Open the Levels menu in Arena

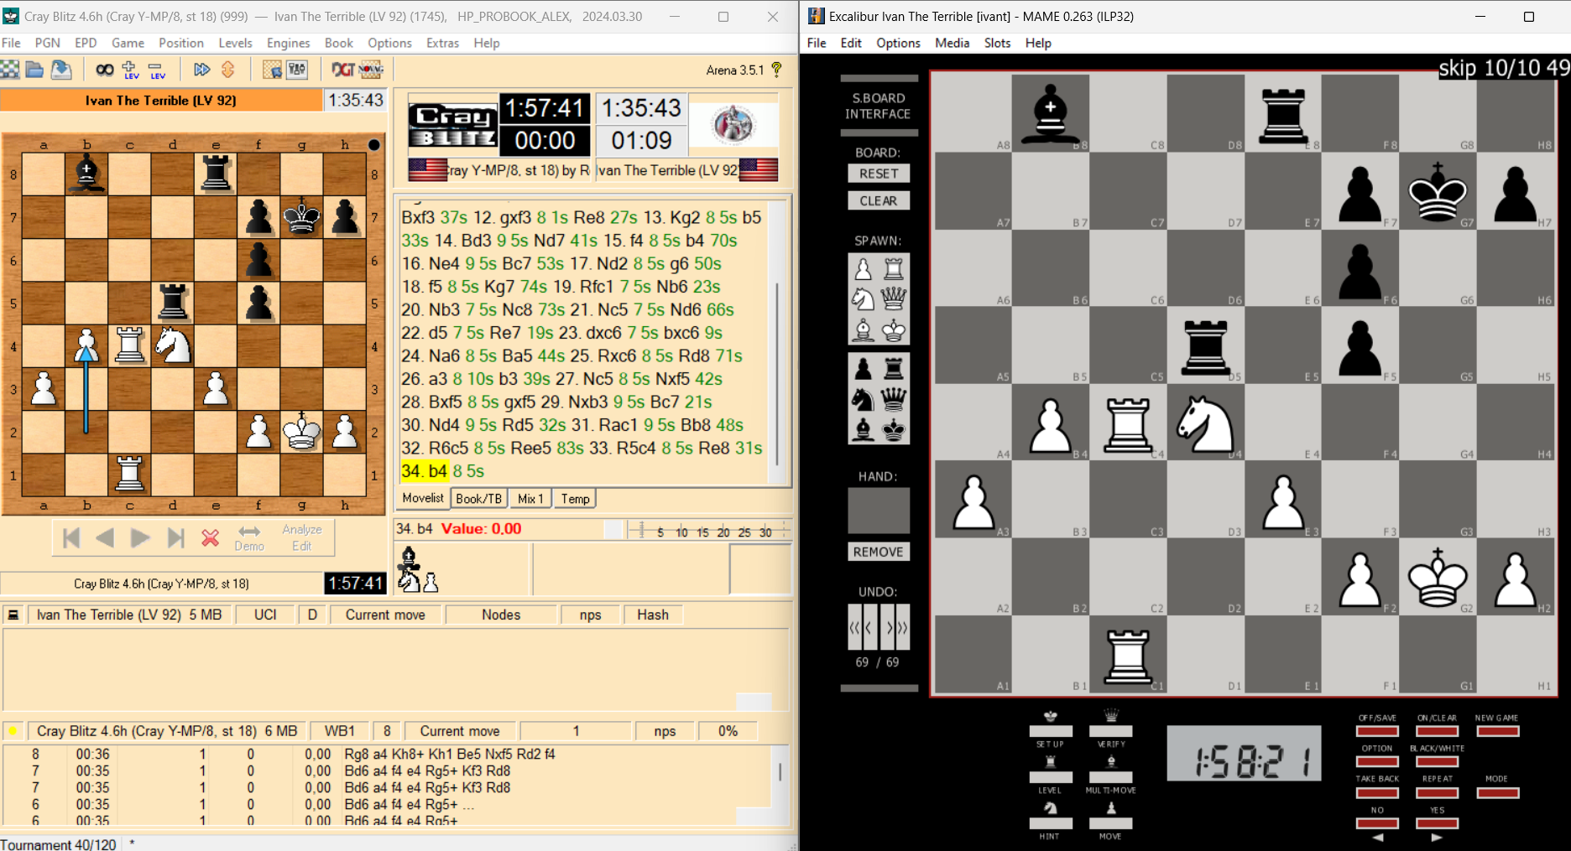pos(235,43)
